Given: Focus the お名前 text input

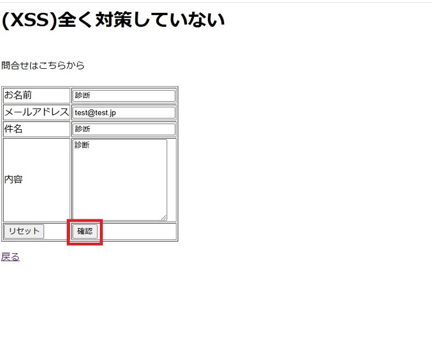Looking at the screenshot, I should pos(123,95).
